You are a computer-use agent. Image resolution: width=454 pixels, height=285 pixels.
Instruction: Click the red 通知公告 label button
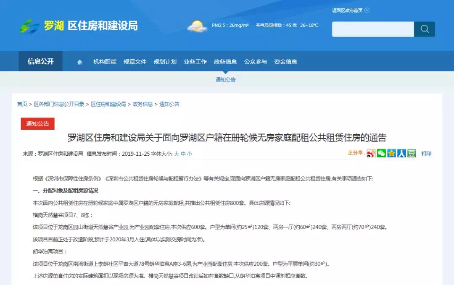click(x=38, y=124)
